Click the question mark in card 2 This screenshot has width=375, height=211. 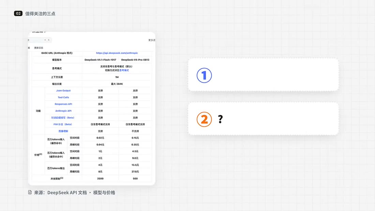pyautogui.click(x=220, y=119)
